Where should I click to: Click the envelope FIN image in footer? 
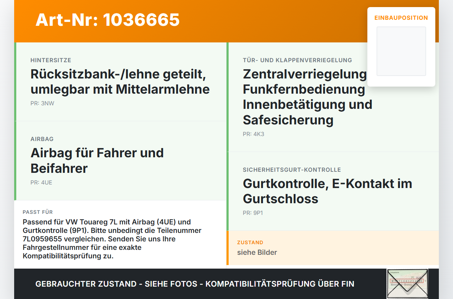407,284
